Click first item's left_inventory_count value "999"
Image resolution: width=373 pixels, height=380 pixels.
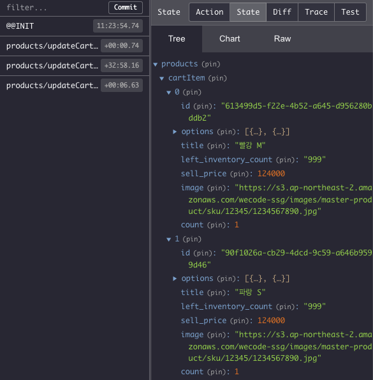[x=314, y=160]
